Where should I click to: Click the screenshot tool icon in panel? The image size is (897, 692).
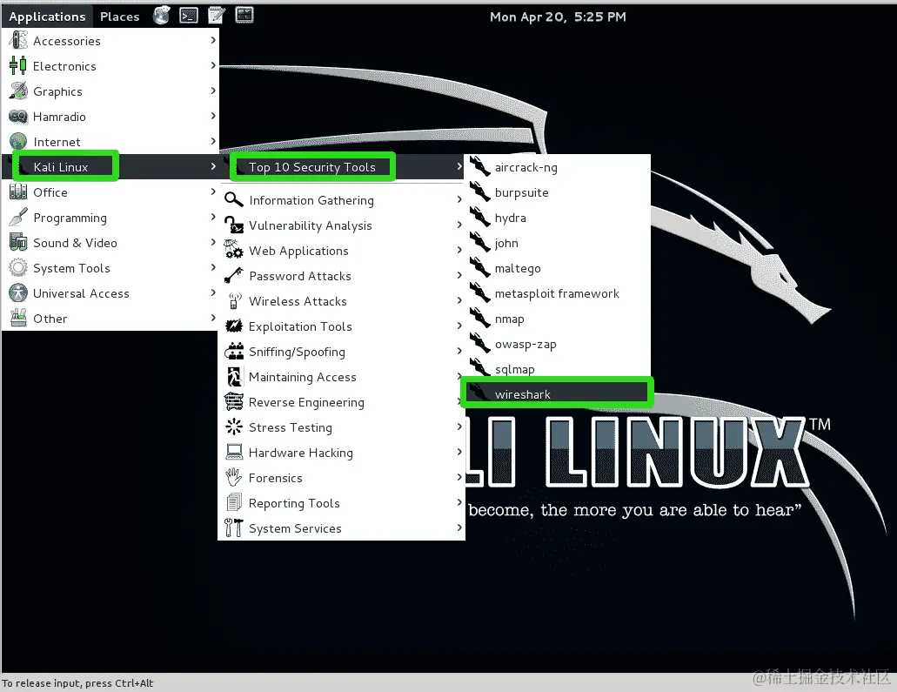(244, 15)
